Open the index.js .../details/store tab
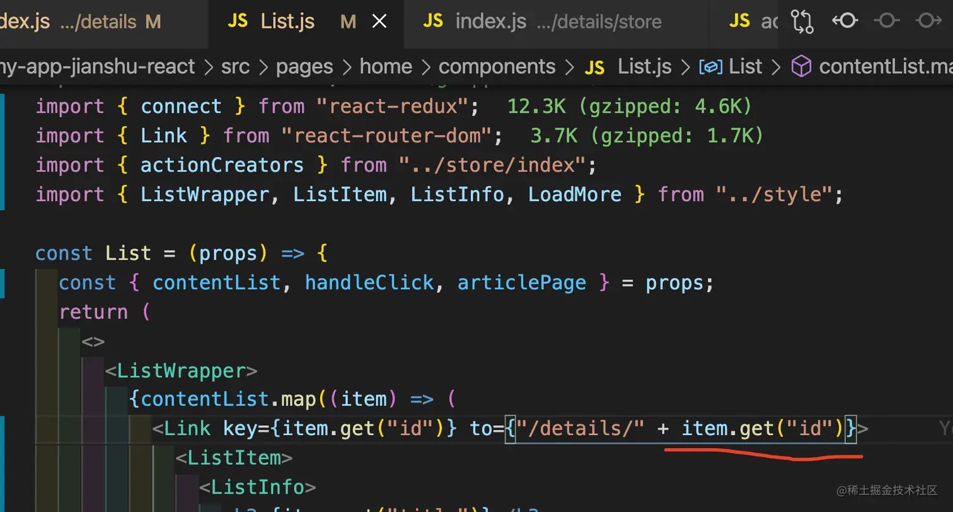 click(x=557, y=22)
